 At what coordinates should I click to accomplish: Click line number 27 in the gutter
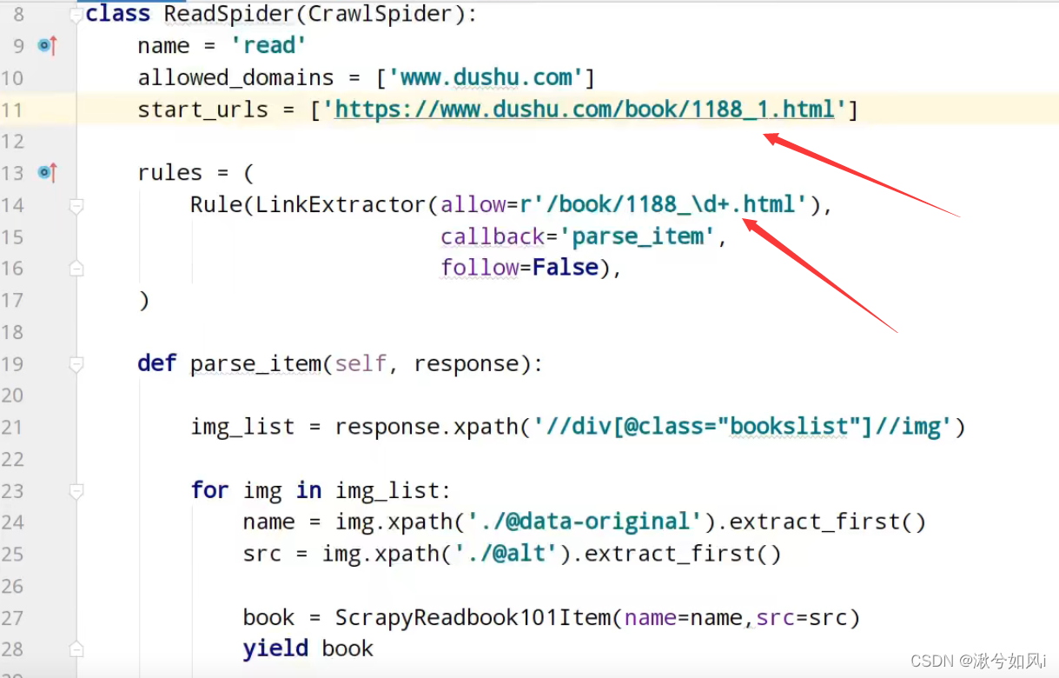pos(12,618)
